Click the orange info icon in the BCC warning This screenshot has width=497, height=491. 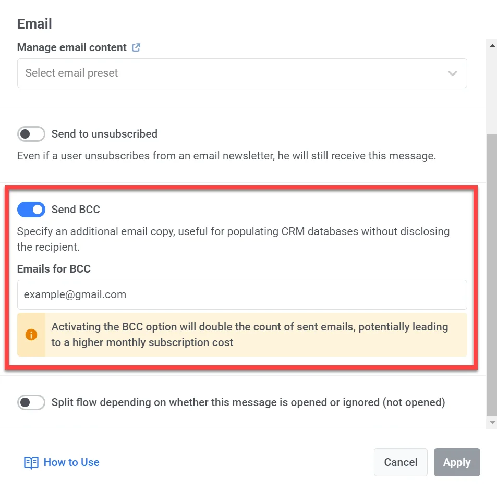pos(31,335)
